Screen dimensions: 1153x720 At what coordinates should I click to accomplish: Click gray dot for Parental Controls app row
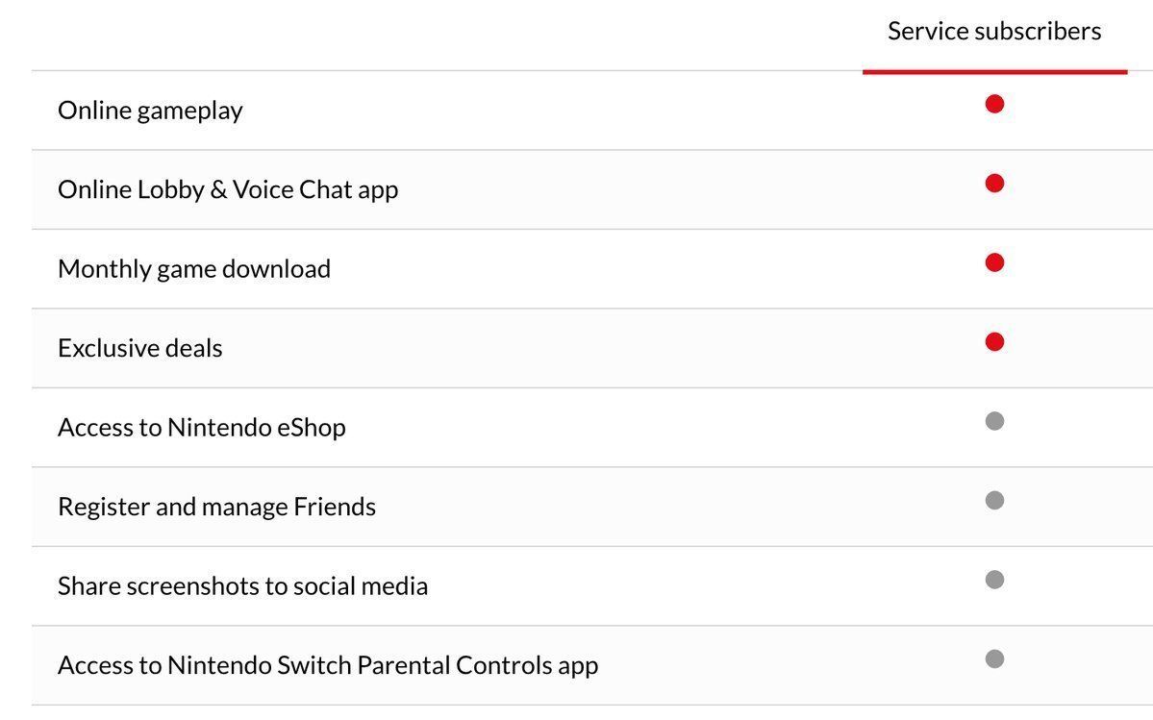994,659
